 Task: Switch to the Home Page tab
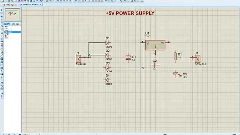tap(10, 5)
